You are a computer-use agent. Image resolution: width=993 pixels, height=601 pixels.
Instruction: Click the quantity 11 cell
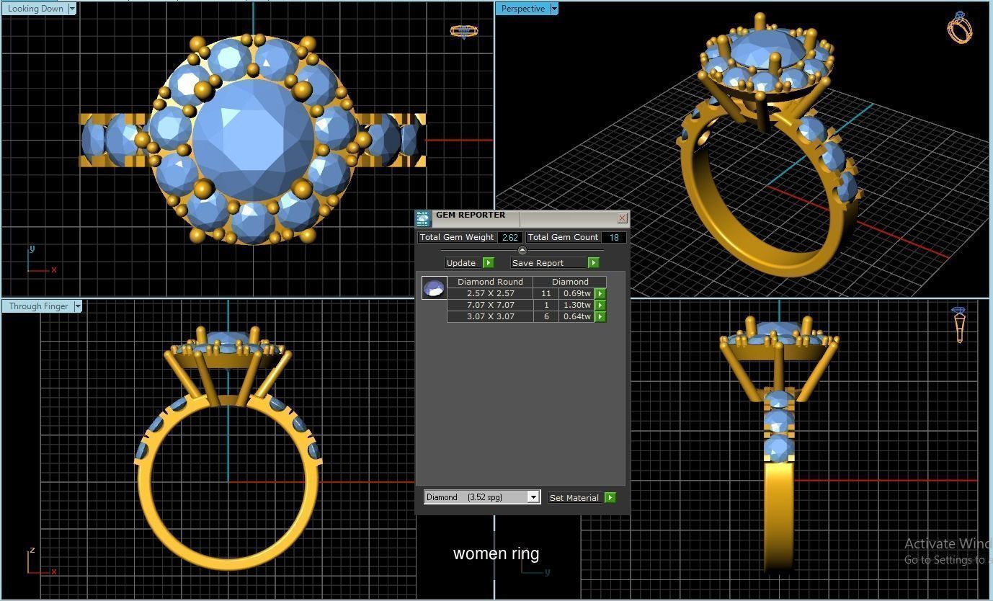[546, 293]
